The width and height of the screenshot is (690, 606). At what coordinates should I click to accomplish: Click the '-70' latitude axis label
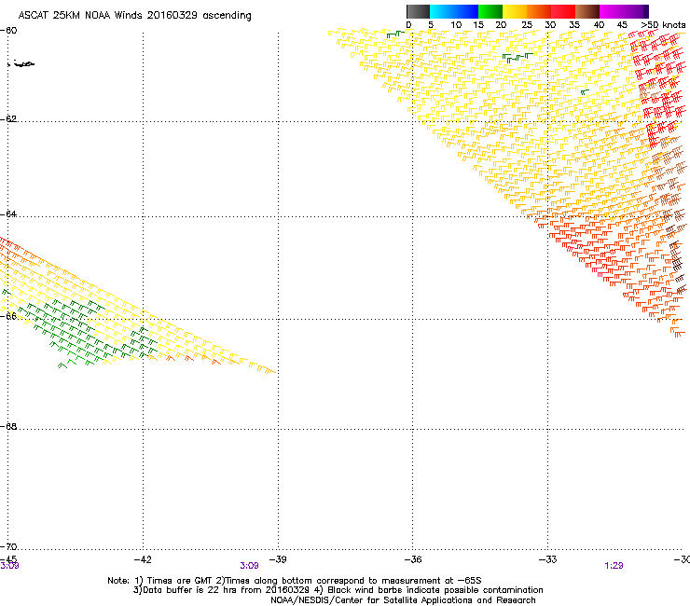coord(8,547)
